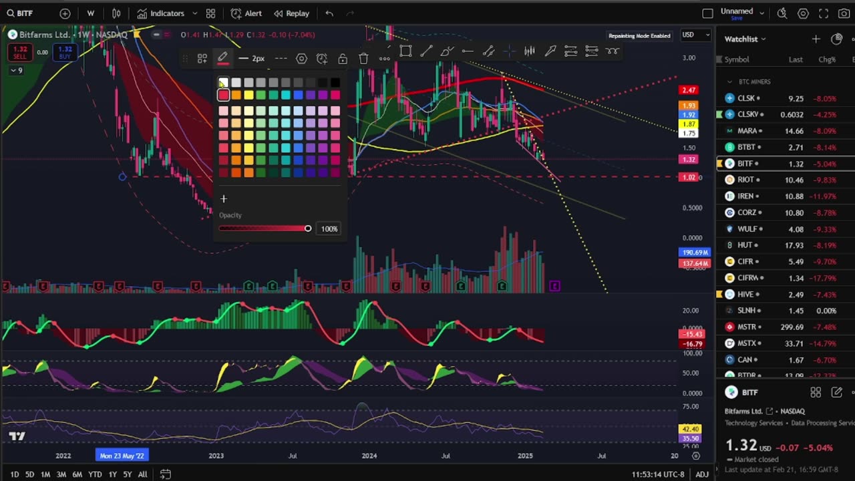Pick the black color swatch
The width and height of the screenshot is (855, 481).
click(335, 83)
